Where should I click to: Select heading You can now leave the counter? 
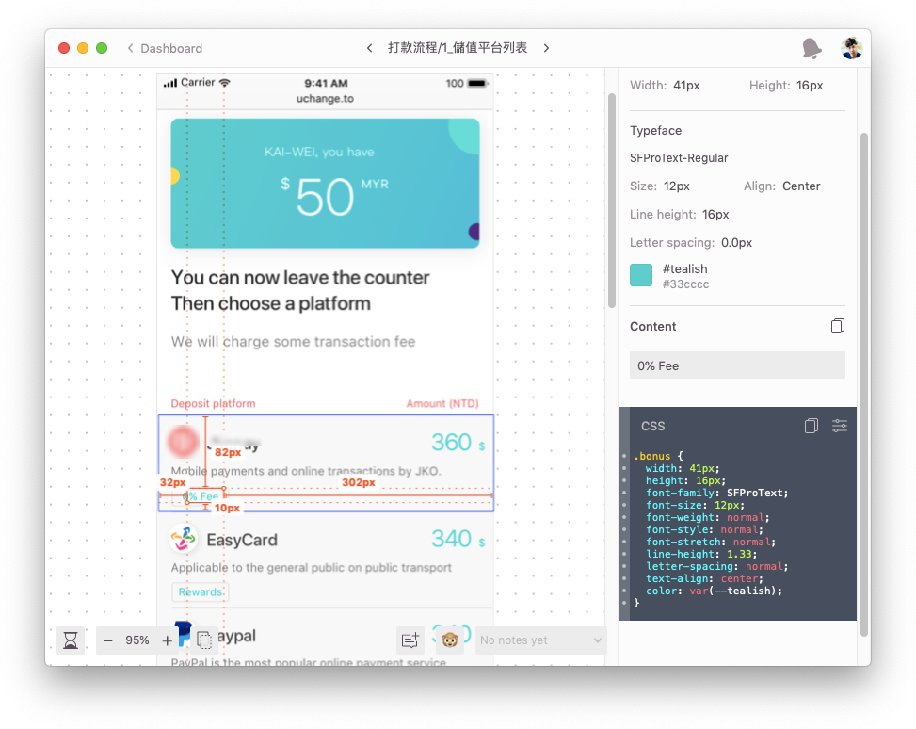(300, 277)
